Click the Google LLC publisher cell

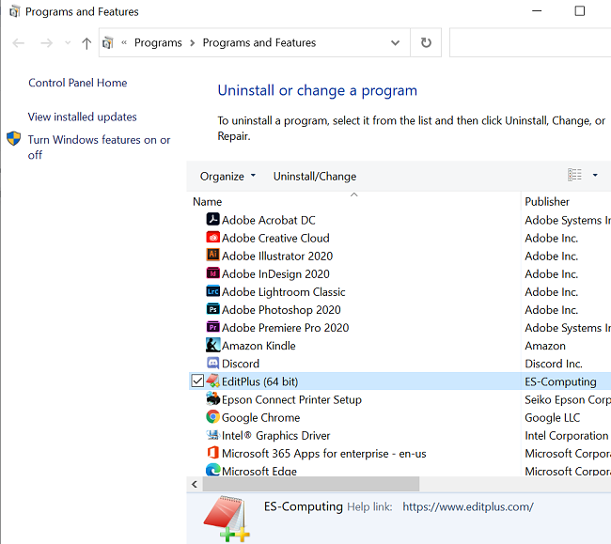tap(552, 417)
